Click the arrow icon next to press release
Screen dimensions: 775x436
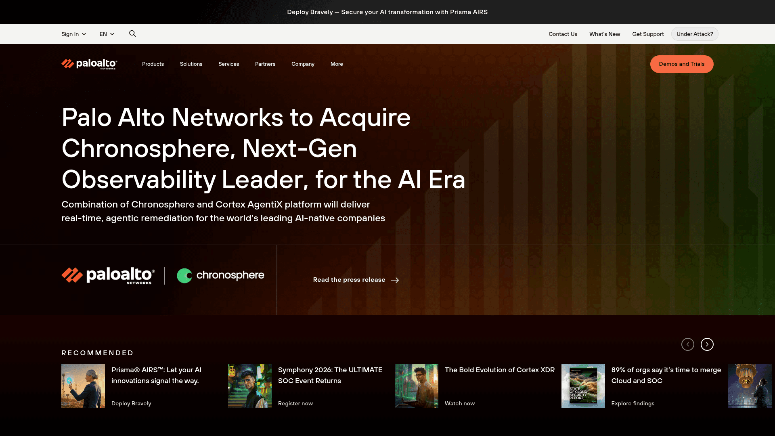click(395, 280)
